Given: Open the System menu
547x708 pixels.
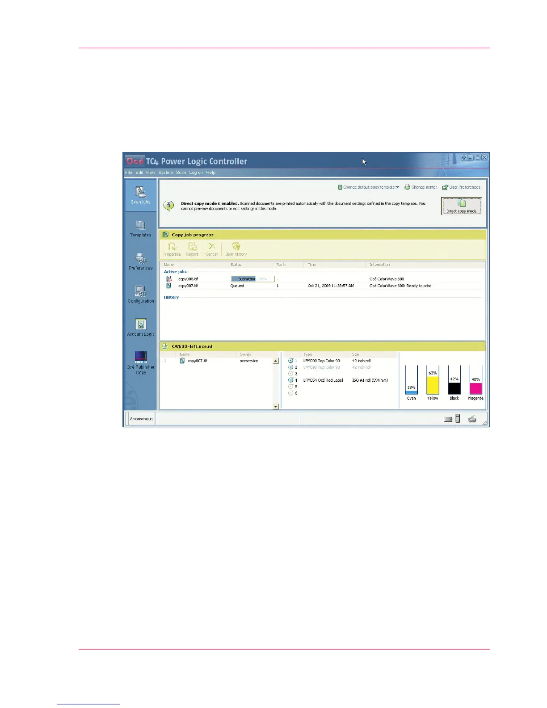Looking at the screenshot, I should pyautogui.click(x=166, y=173).
